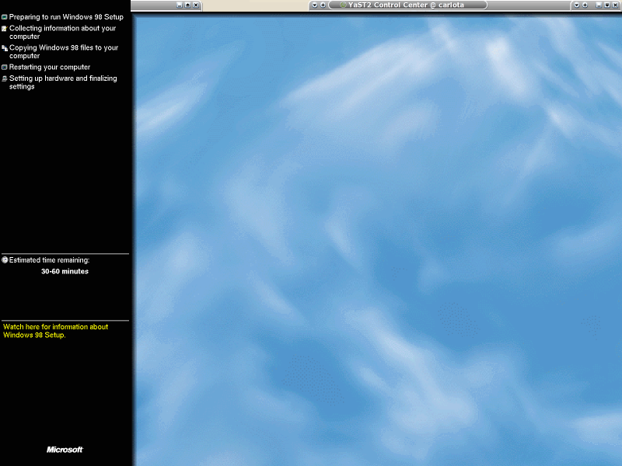Click the green YaST2 title bar icon
Viewport: 622px width, 466px height.
click(343, 5)
